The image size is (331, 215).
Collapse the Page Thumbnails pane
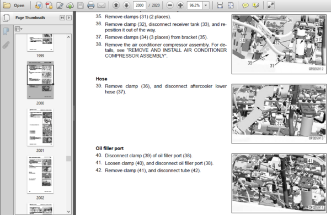(62, 18)
